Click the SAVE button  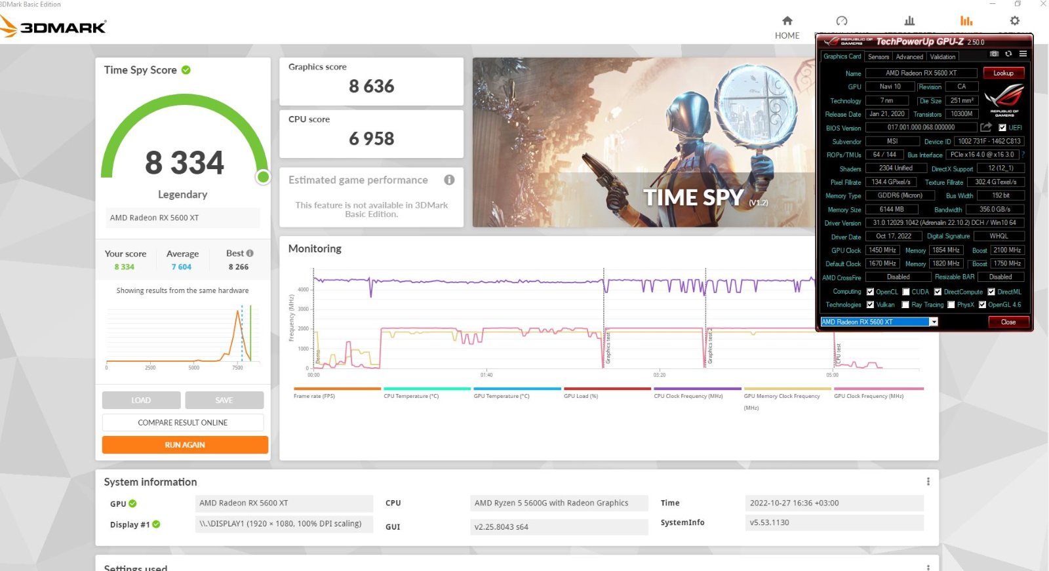tap(224, 400)
